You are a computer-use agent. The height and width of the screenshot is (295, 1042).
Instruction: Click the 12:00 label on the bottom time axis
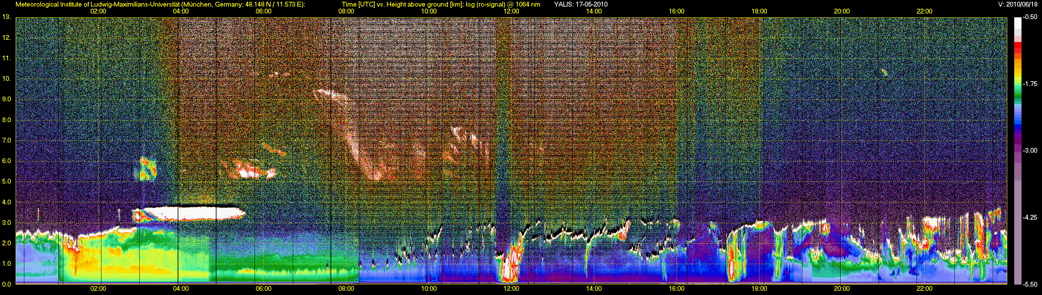coord(511,288)
